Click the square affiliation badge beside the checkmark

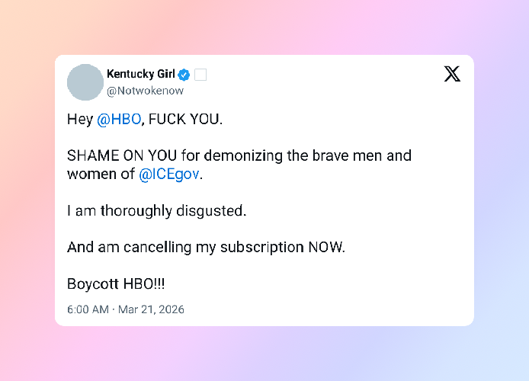click(x=200, y=75)
